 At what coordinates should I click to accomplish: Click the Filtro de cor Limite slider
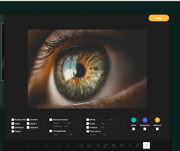[105, 135]
